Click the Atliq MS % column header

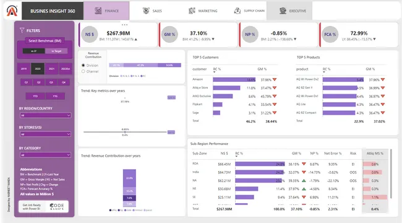pyautogui.click(x=375, y=154)
